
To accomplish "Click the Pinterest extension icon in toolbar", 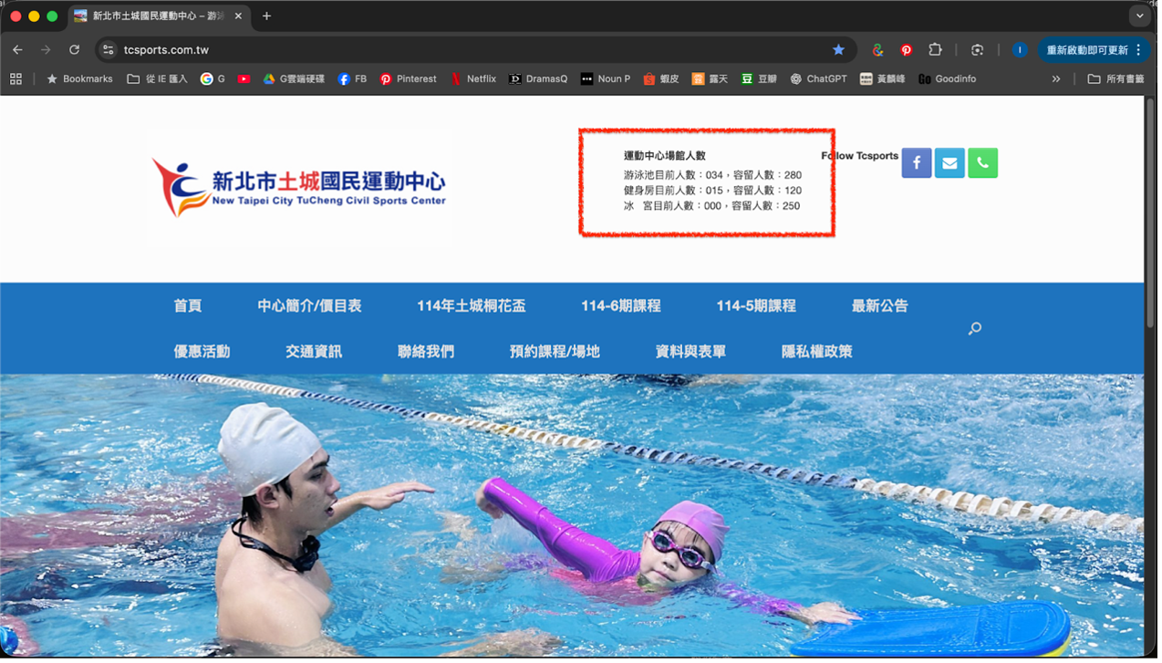I will pos(907,50).
